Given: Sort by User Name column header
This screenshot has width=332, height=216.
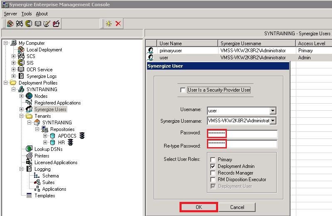Looking at the screenshot, I should tap(187, 44).
